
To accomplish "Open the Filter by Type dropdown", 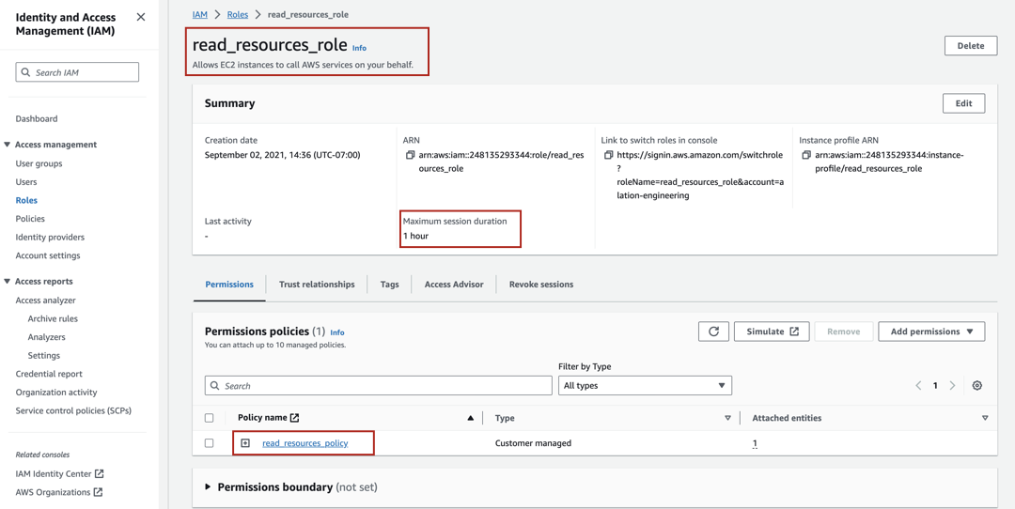I will (645, 385).
